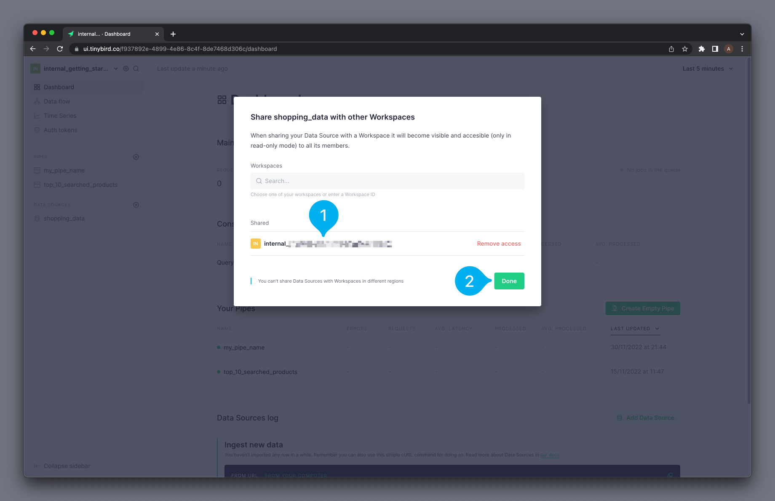Viewport: 775px width, 501px height.
Task: Click the Dashboard grid icon in the sidebar
Action: (37, 87)
